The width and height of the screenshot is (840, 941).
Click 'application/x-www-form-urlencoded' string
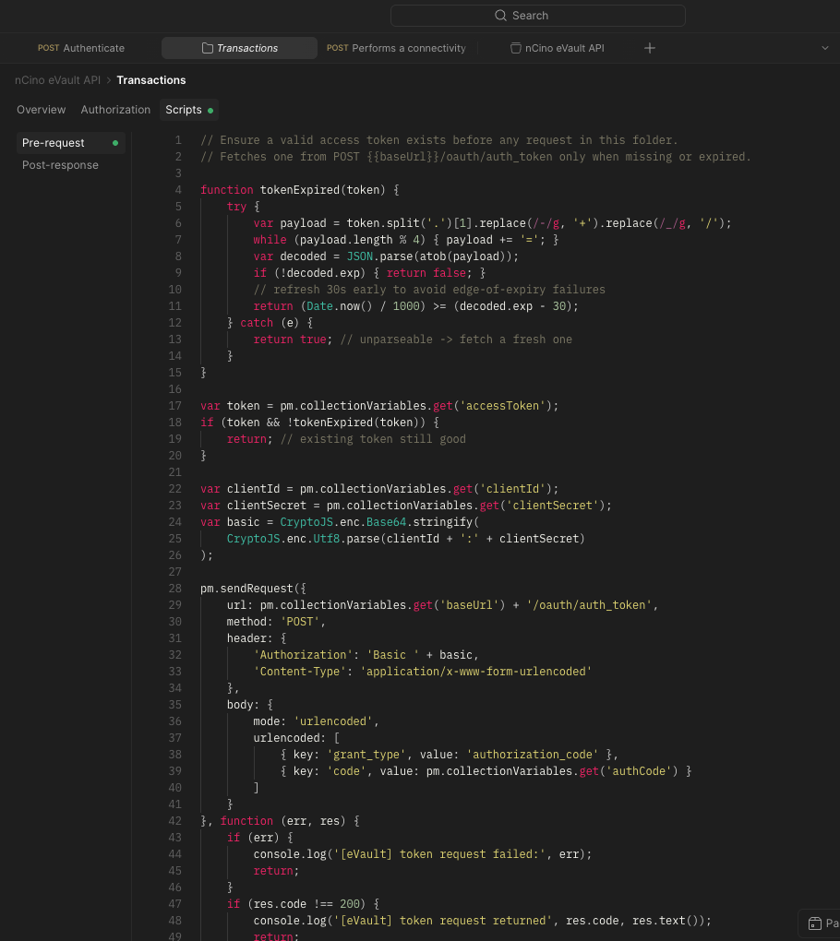click(476, 671)
